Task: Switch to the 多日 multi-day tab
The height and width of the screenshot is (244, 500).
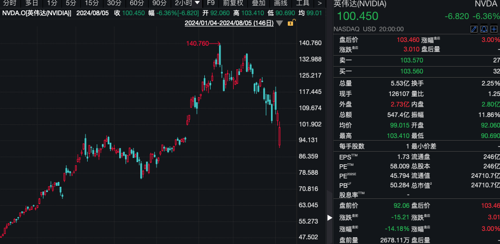Action: click(x=32, y=3)
